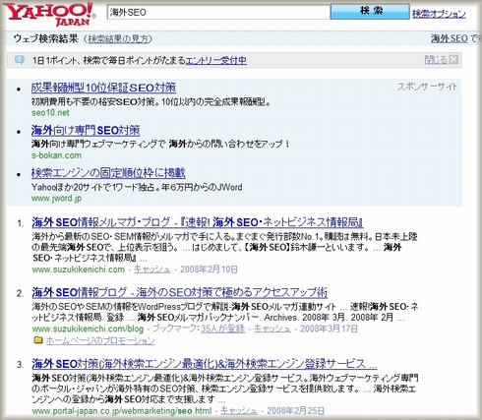Open キャッシュ link for result 1

152,270
